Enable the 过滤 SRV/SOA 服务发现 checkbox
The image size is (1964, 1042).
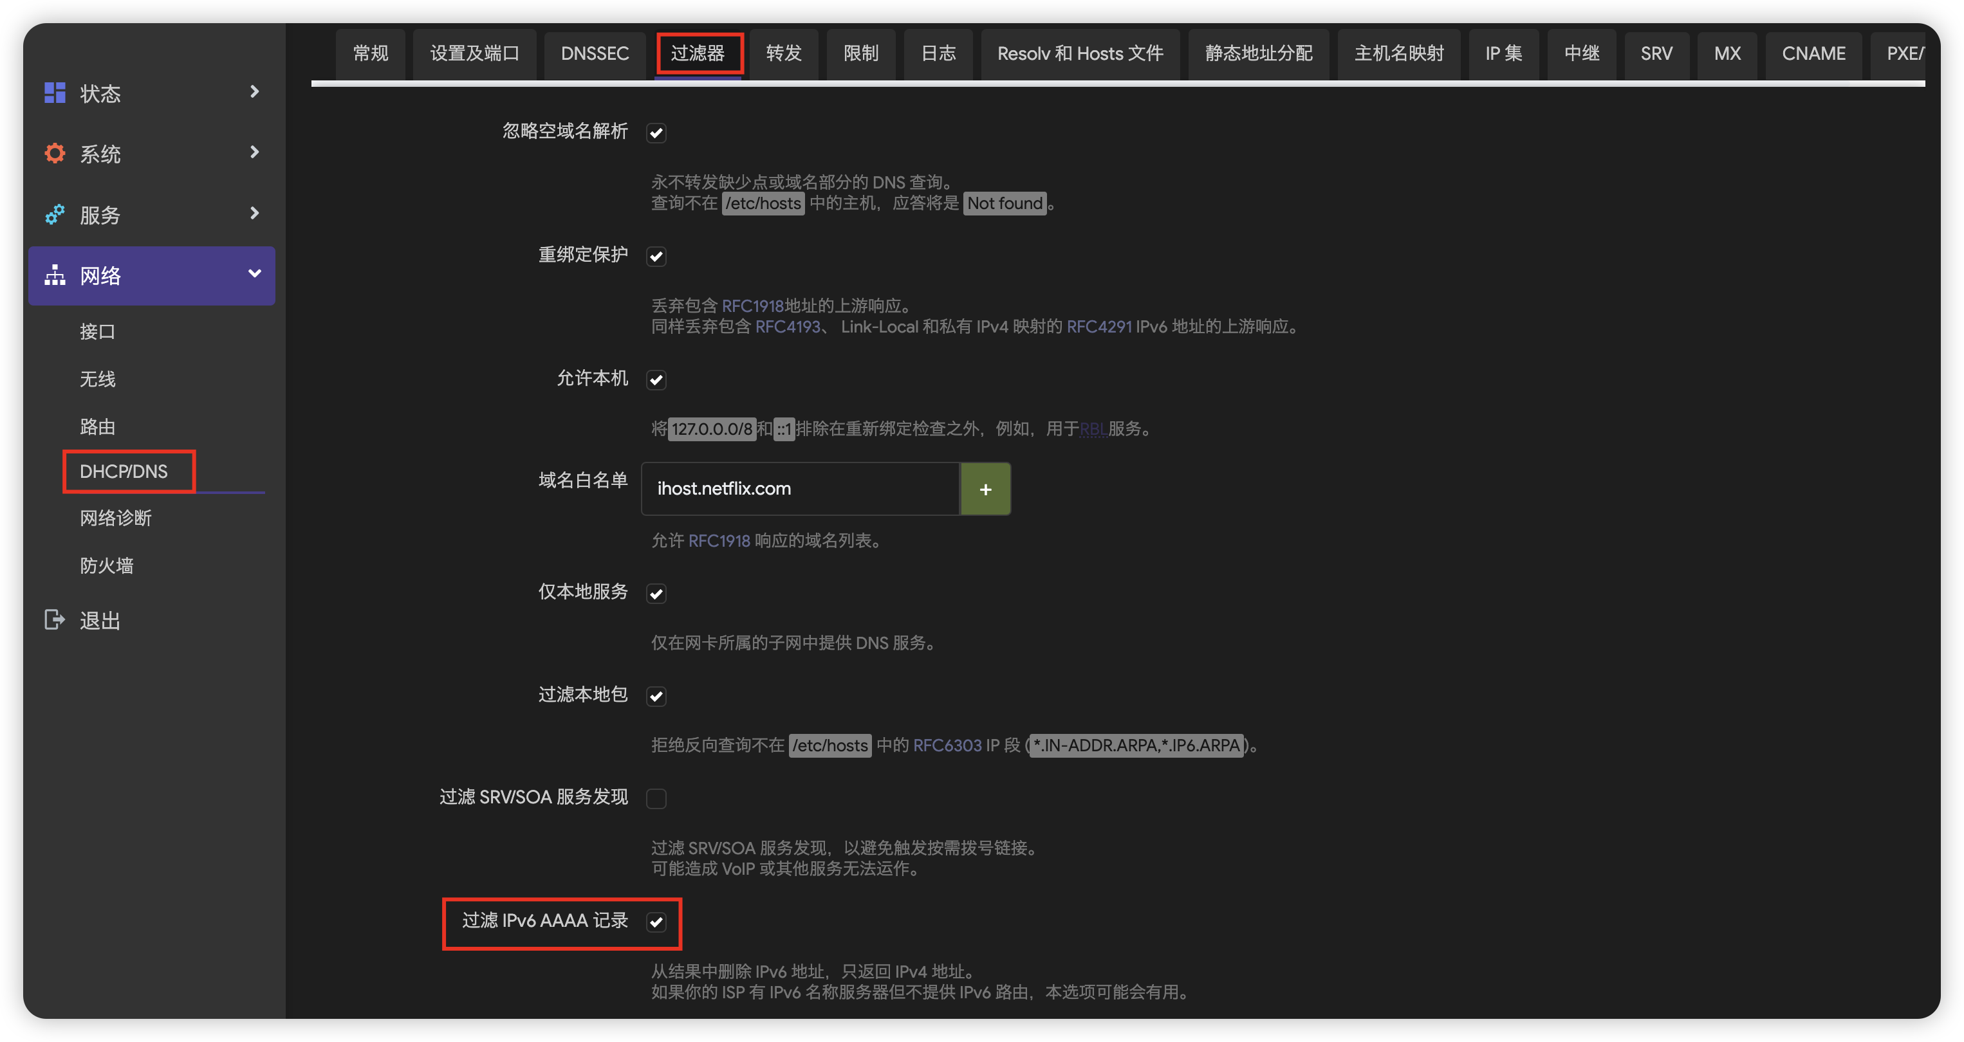click(x=656, y=798)
